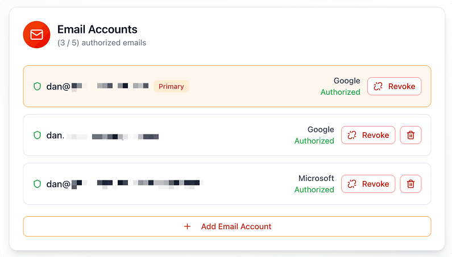Click the Microsoft provider label

pos(316,178)
